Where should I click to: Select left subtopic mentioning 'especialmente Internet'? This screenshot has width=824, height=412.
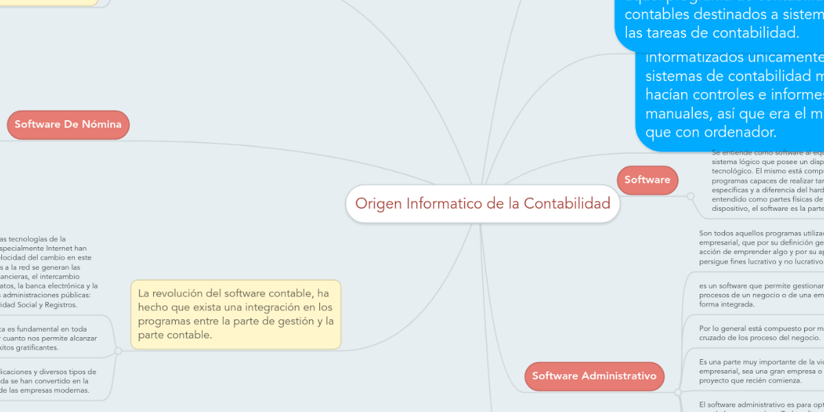(x=48, y=271)
